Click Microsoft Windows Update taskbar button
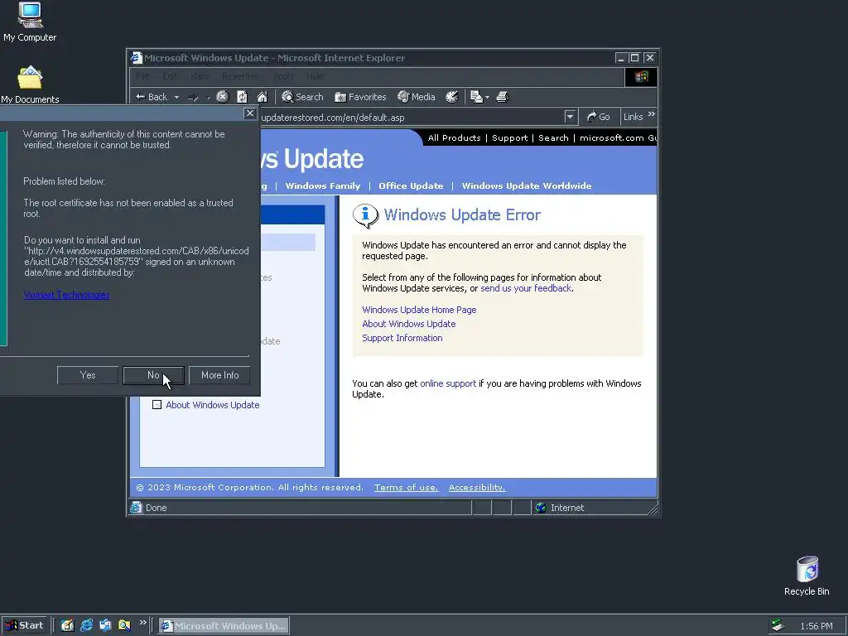 (224, 626)
